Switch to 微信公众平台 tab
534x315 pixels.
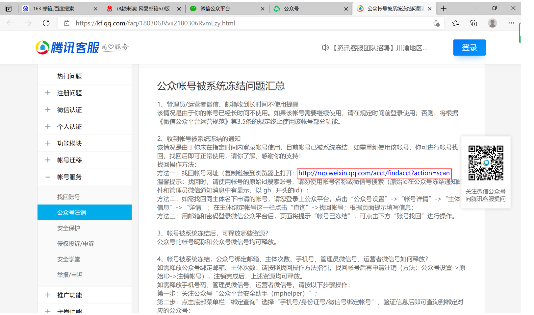[227, 9]
